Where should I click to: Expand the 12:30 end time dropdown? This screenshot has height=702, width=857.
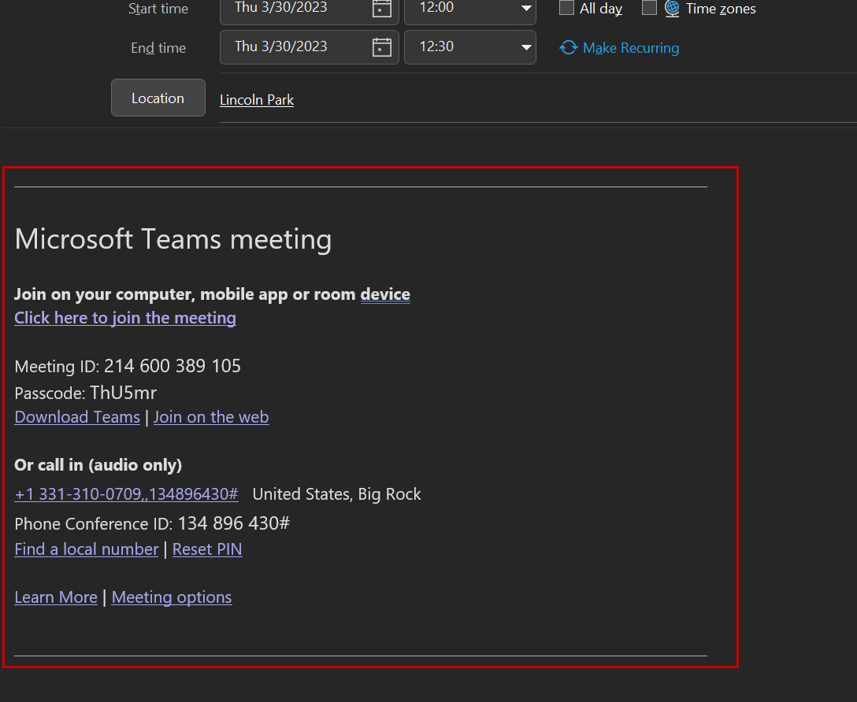point(525,47)
